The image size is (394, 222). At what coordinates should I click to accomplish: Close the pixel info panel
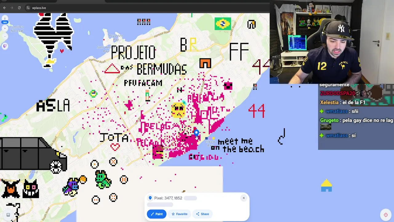[243, 198]
